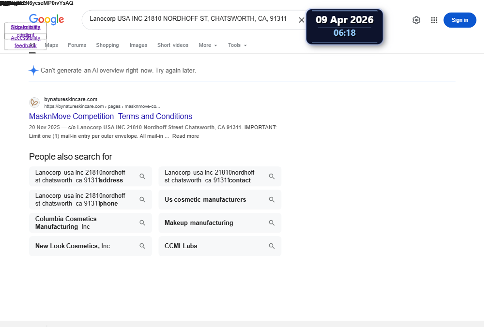Select 'Makeup manufacturing' related search
The image size is (490, 327).
(220, 223)
